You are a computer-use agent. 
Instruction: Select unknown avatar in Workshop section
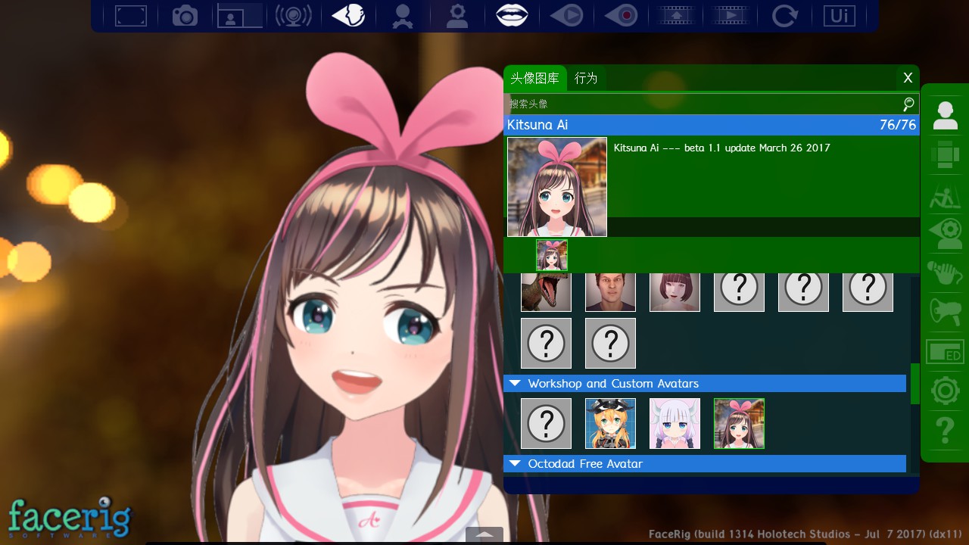pos(546,423)
